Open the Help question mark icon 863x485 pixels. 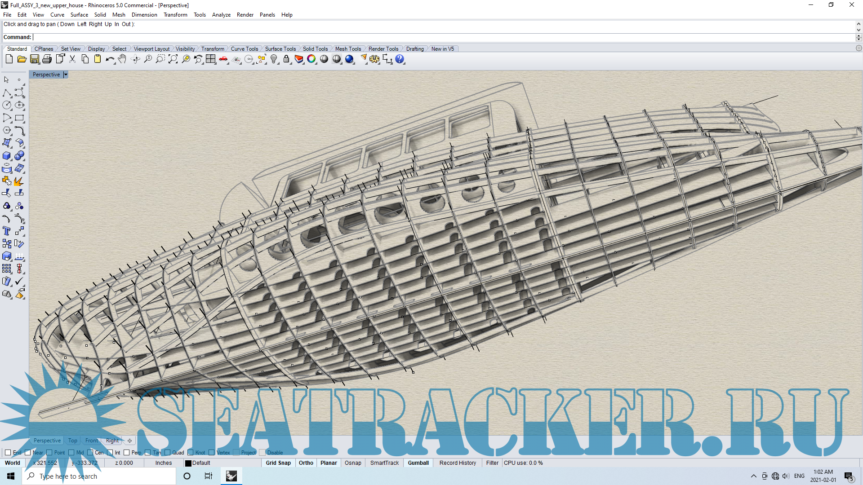(400, 59)
